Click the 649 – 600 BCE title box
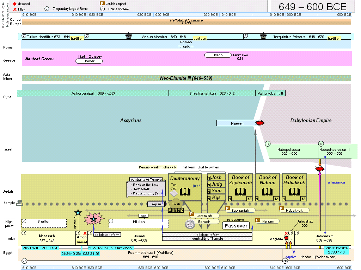 tap(312, 6)
